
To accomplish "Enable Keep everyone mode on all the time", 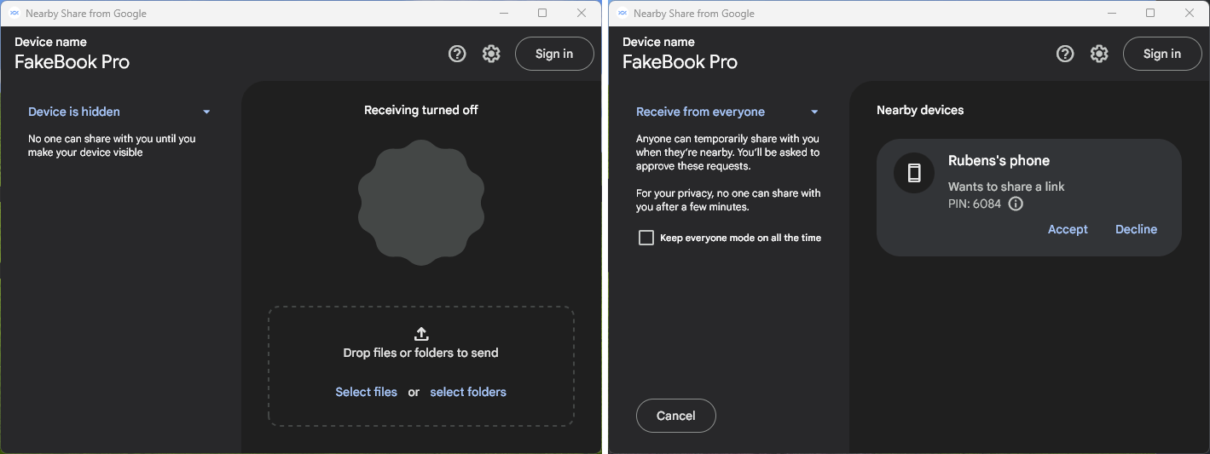I will [646, 238].
